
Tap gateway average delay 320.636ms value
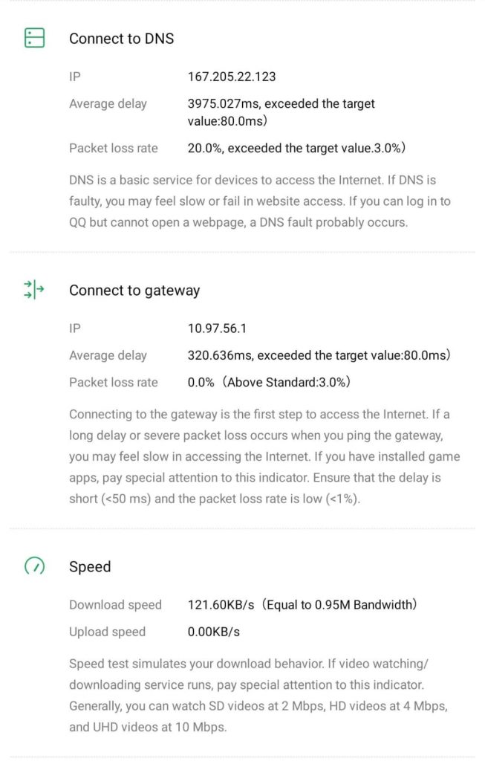coord(319,355)
